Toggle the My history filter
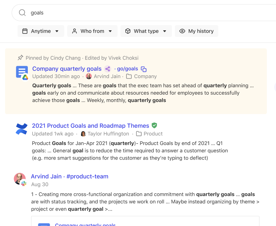 pyautogui.click(x=196, y=31)
